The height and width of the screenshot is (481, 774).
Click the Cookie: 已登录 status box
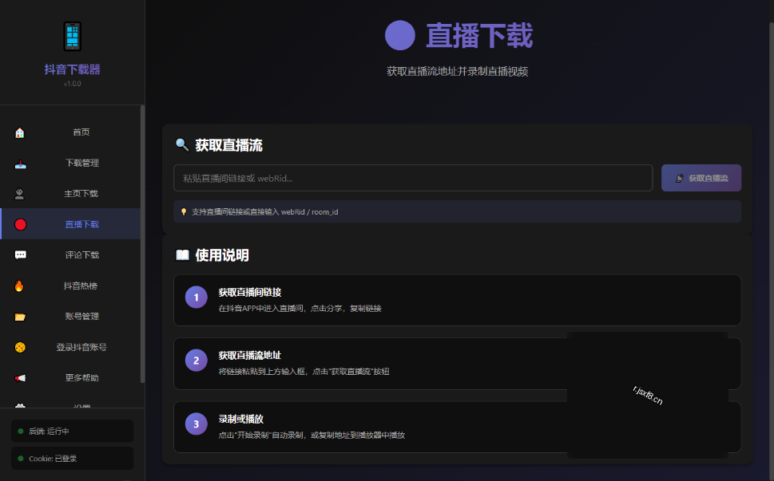tap(73, 459)
